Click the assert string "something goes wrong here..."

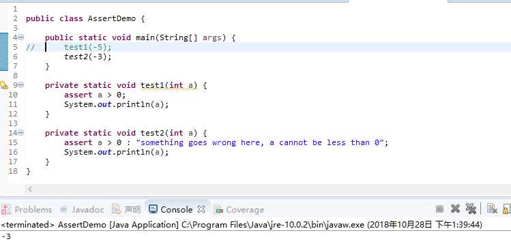(x=260, y=142)
